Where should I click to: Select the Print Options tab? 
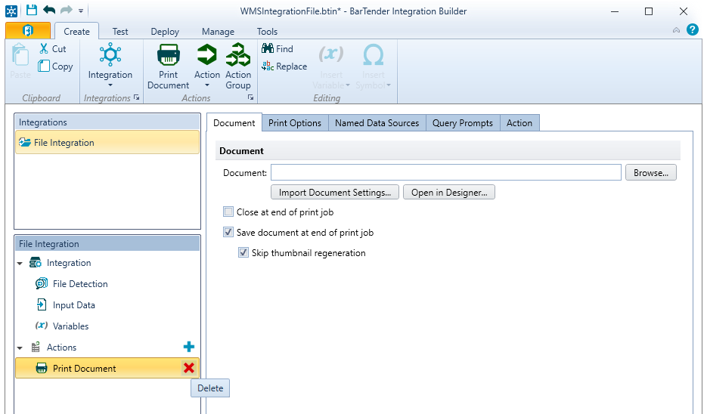[295, 123]
